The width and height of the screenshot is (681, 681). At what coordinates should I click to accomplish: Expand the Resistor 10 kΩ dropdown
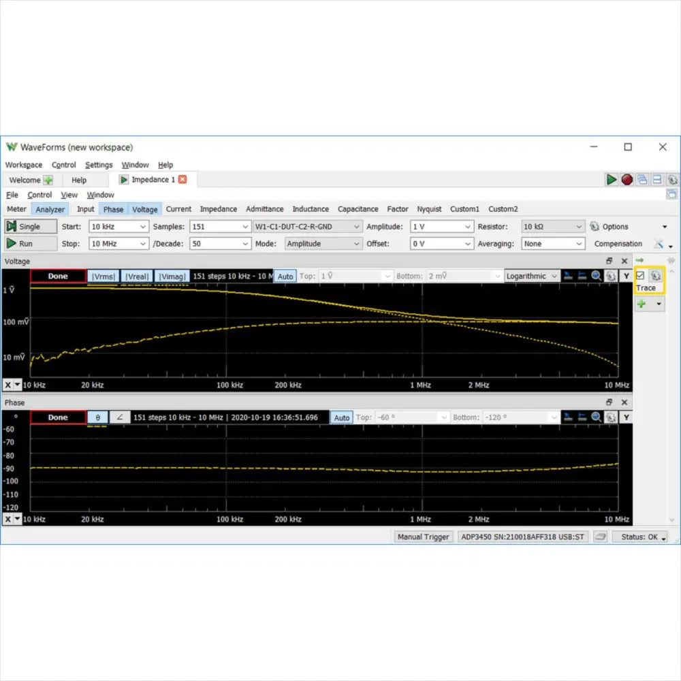click(579, 227)
